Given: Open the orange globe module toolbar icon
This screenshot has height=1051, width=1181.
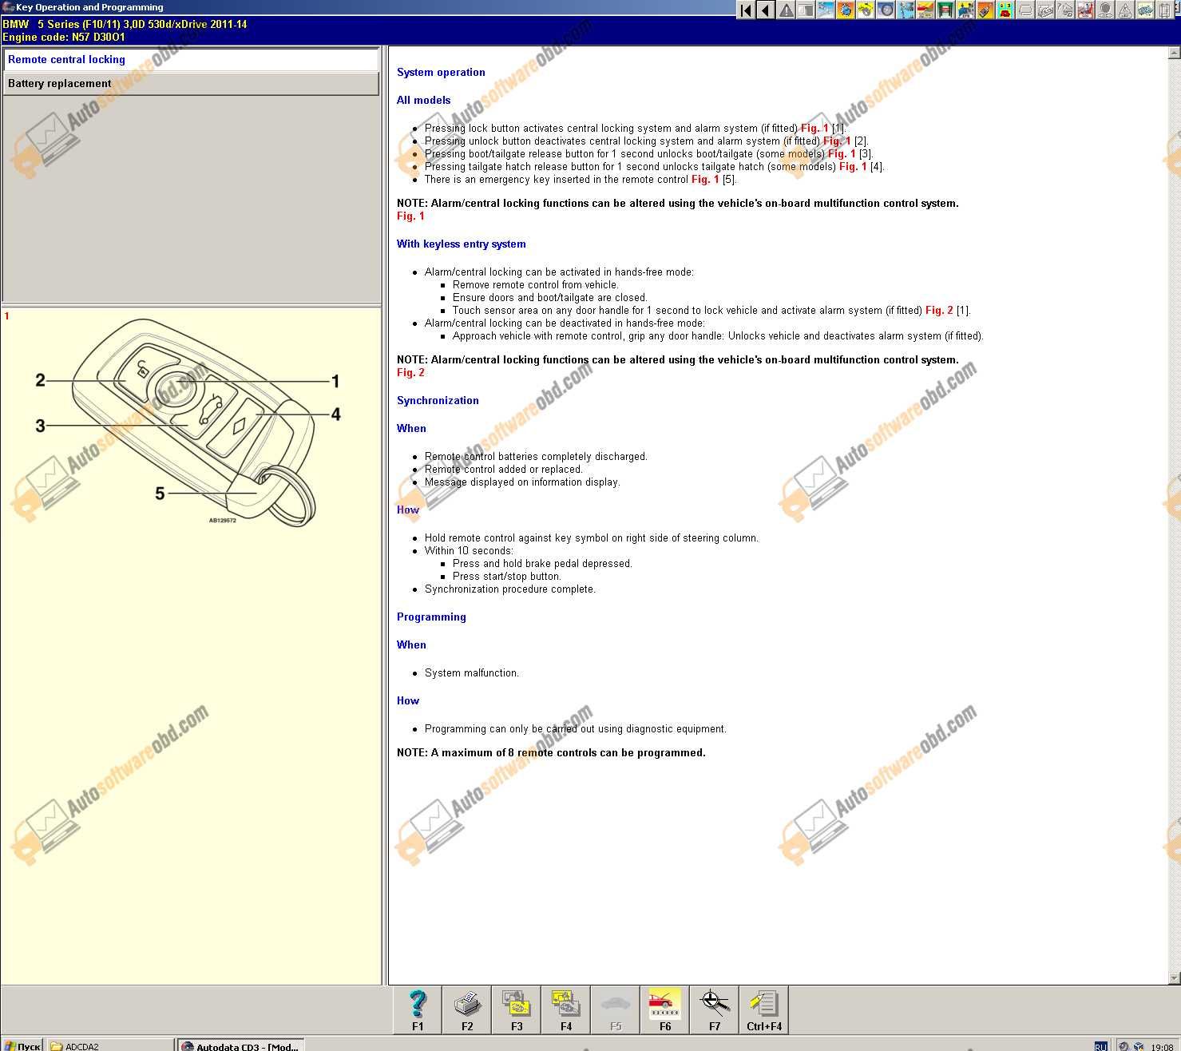Looking at the screenshot, I should (846, 10).
